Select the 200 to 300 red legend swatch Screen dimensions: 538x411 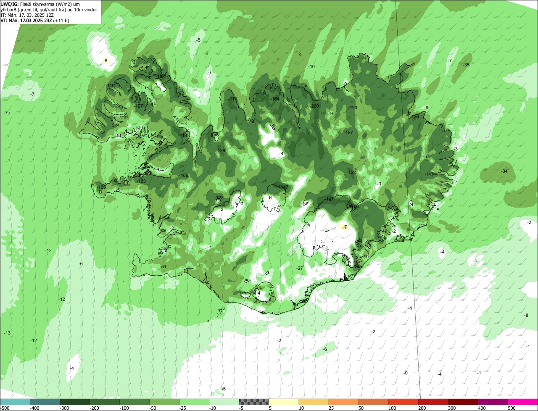tap(433, 402)
